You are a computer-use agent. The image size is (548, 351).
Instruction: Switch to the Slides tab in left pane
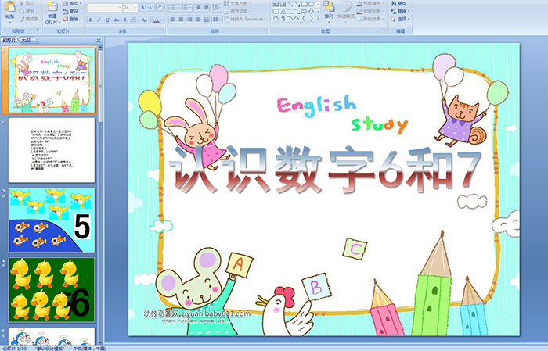click(x=9, y=41)
